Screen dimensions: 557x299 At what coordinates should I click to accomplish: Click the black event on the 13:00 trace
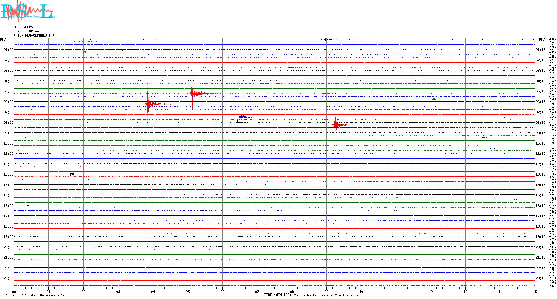click(x=71, y=174)
